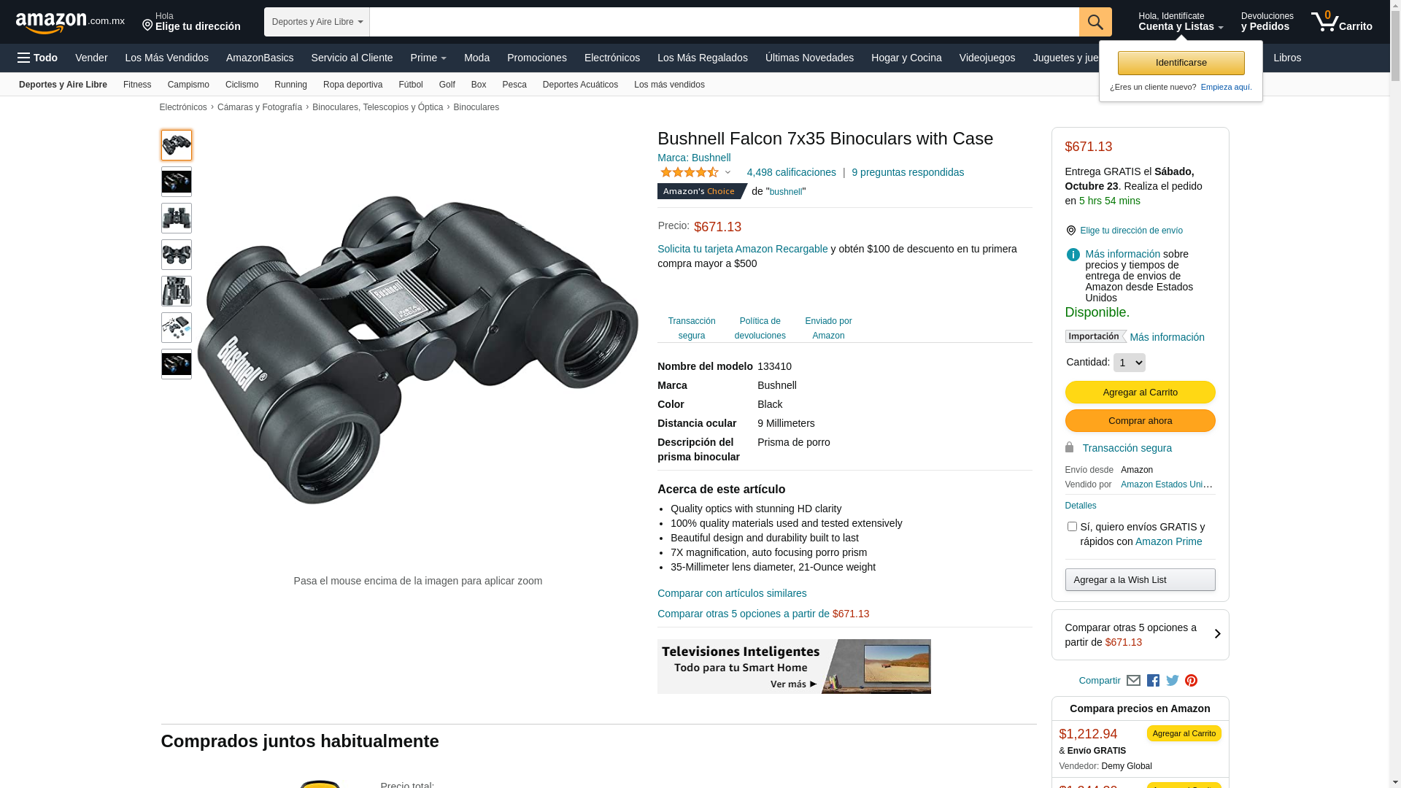Share product on Facebook icon

point(1153,681)
